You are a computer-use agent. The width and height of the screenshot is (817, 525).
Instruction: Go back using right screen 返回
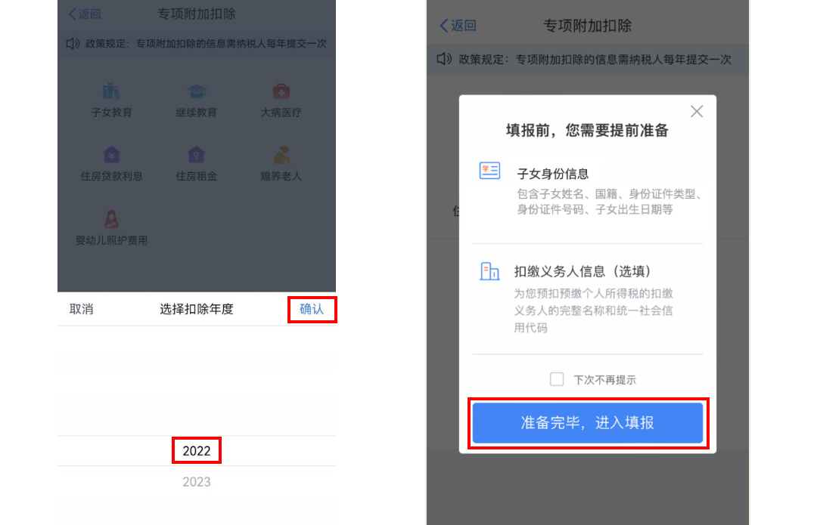458,26
